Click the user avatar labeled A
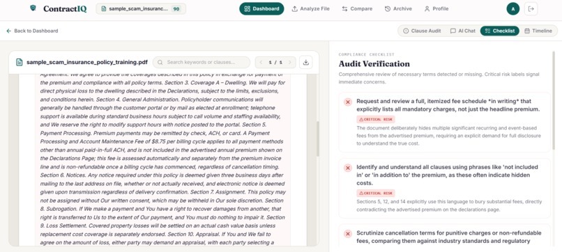Image resolution: width=562 pixels, height=252 pixels. point(513,9)
